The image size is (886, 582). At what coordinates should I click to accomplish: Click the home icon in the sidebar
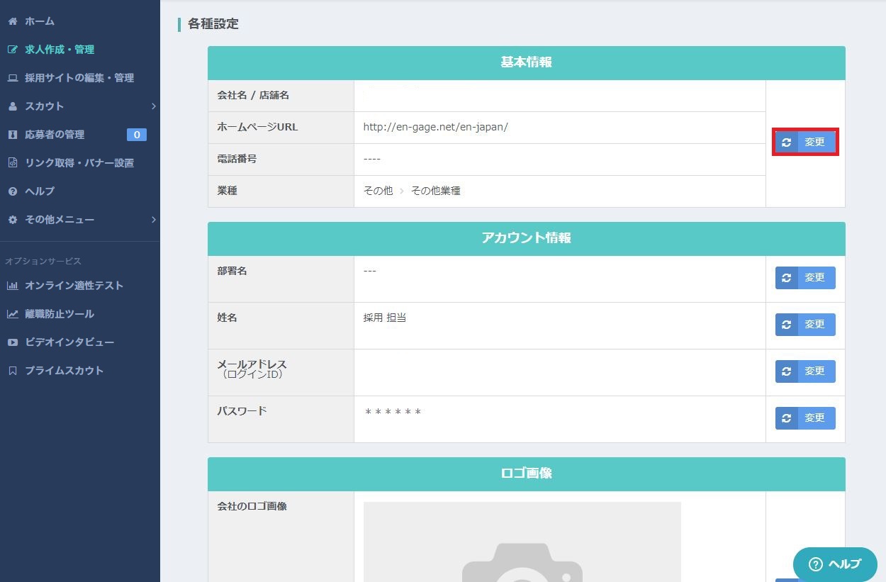[x=12, y=21]
